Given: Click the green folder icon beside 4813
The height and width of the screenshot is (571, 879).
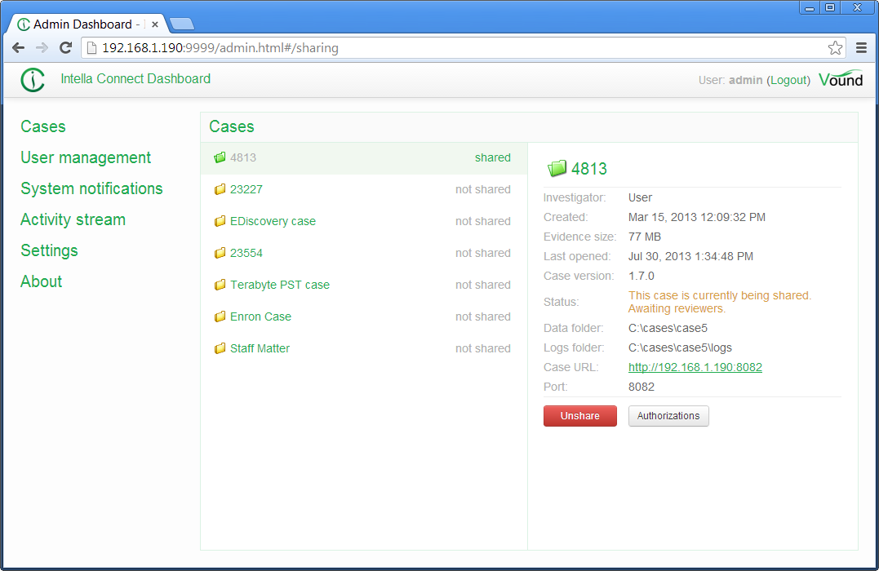Looking at the screenshot, I should [x=220, y=158].
